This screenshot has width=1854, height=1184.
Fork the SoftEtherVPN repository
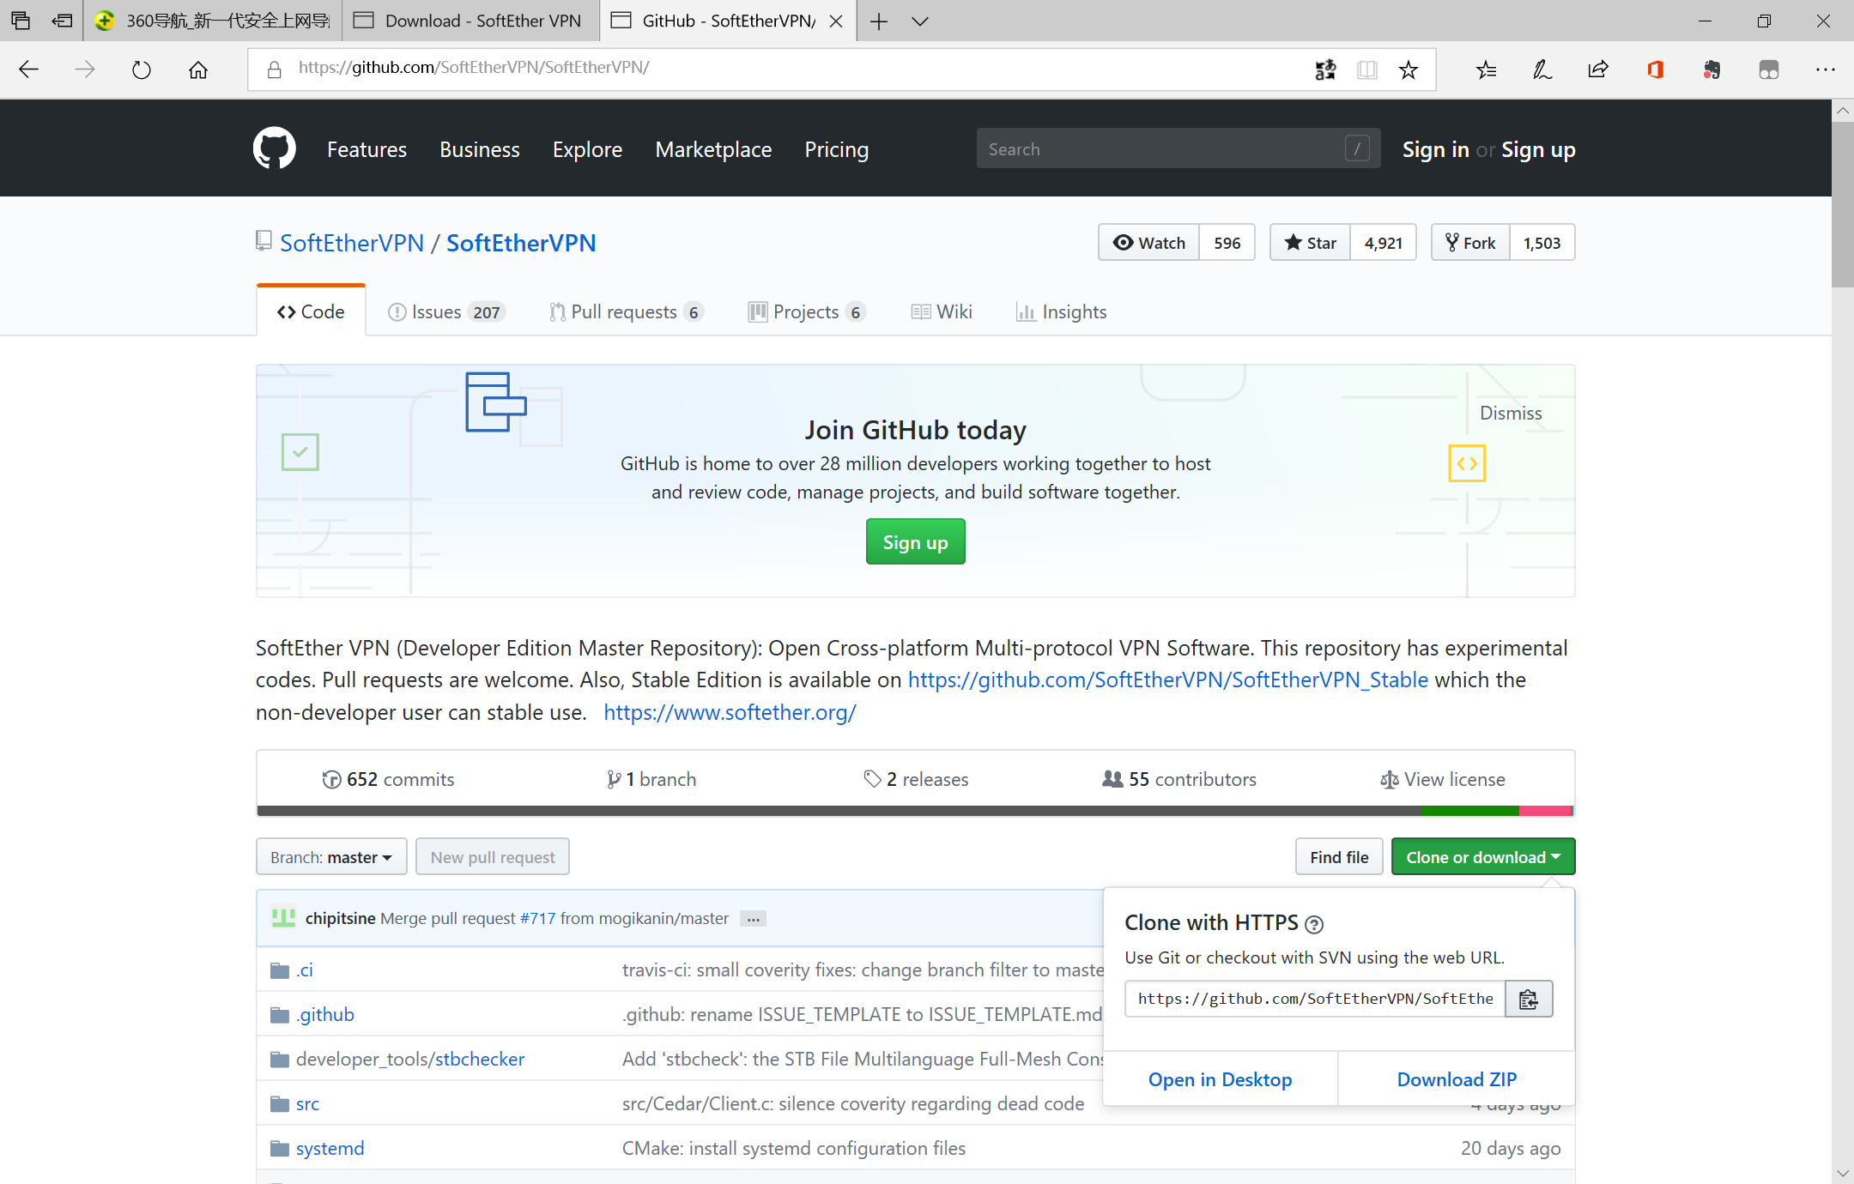tap(1470, 243)
